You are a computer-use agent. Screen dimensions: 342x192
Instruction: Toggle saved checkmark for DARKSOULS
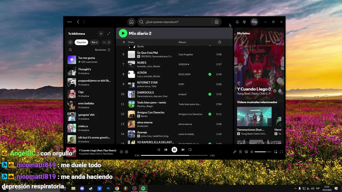(x=210, y=94)
